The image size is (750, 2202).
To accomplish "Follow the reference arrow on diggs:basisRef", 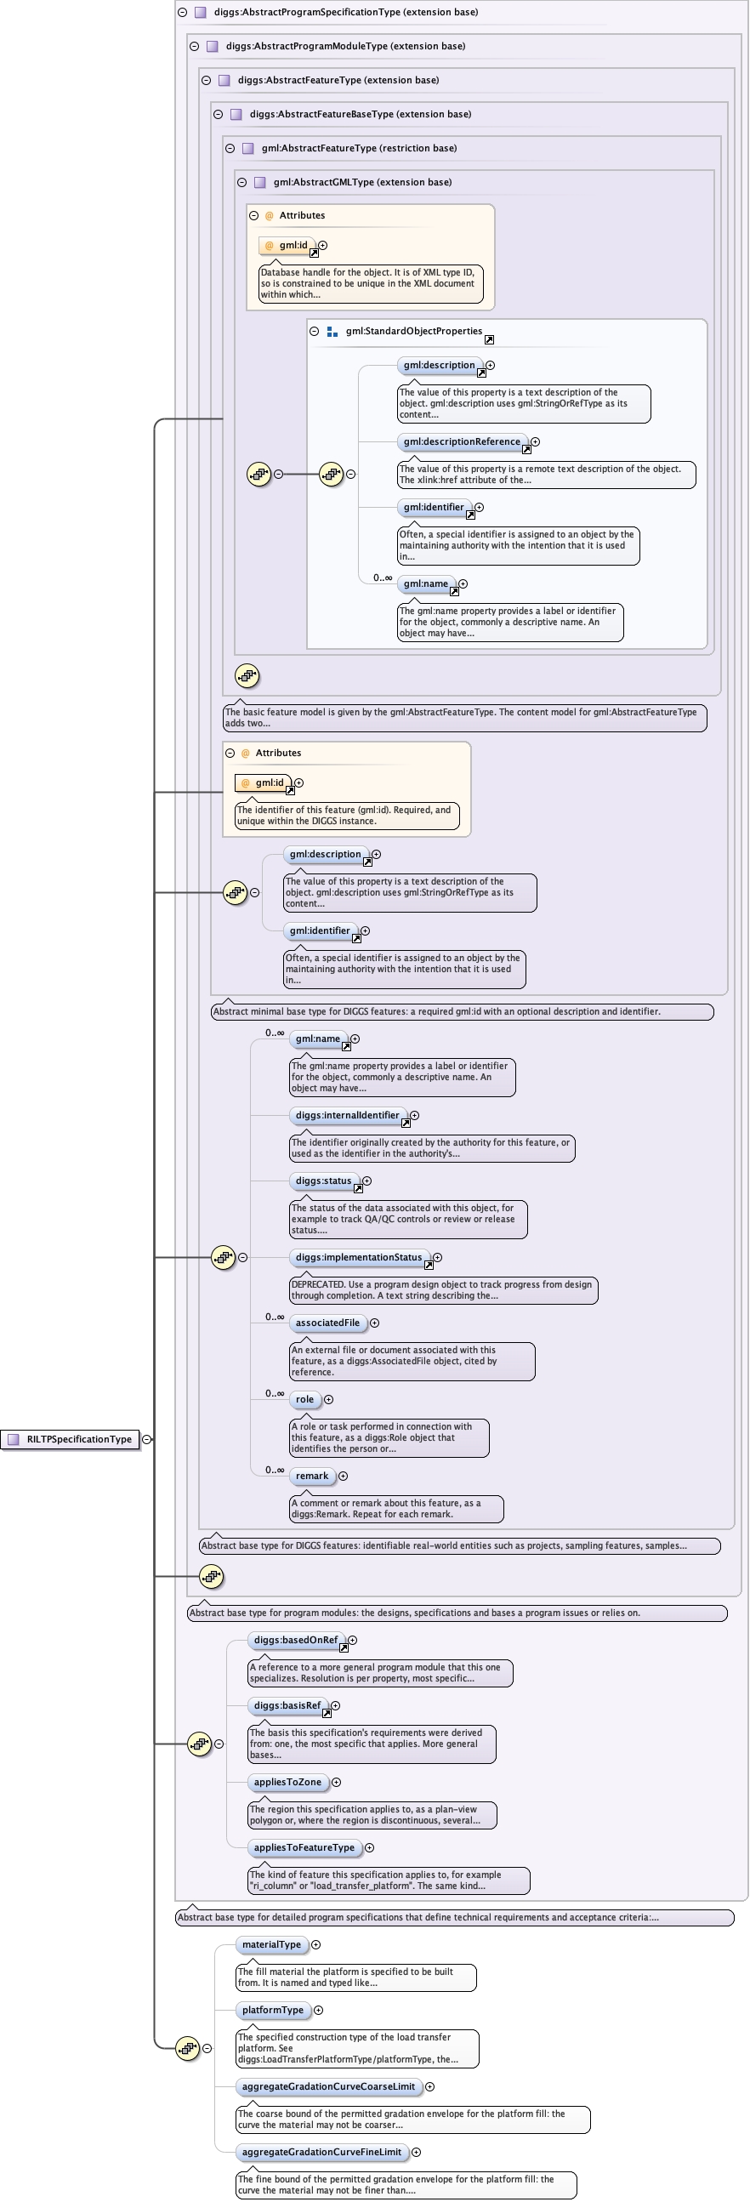I will pos(327,1713).
